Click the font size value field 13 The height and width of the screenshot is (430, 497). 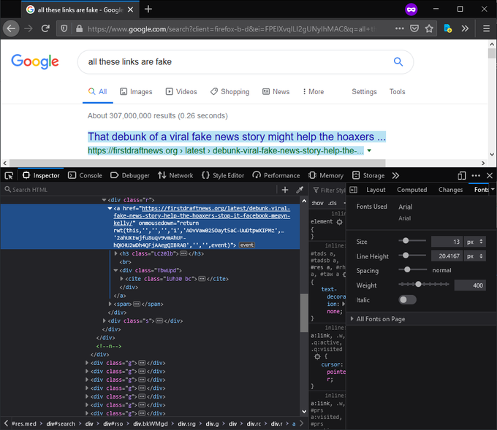[447, 242]
